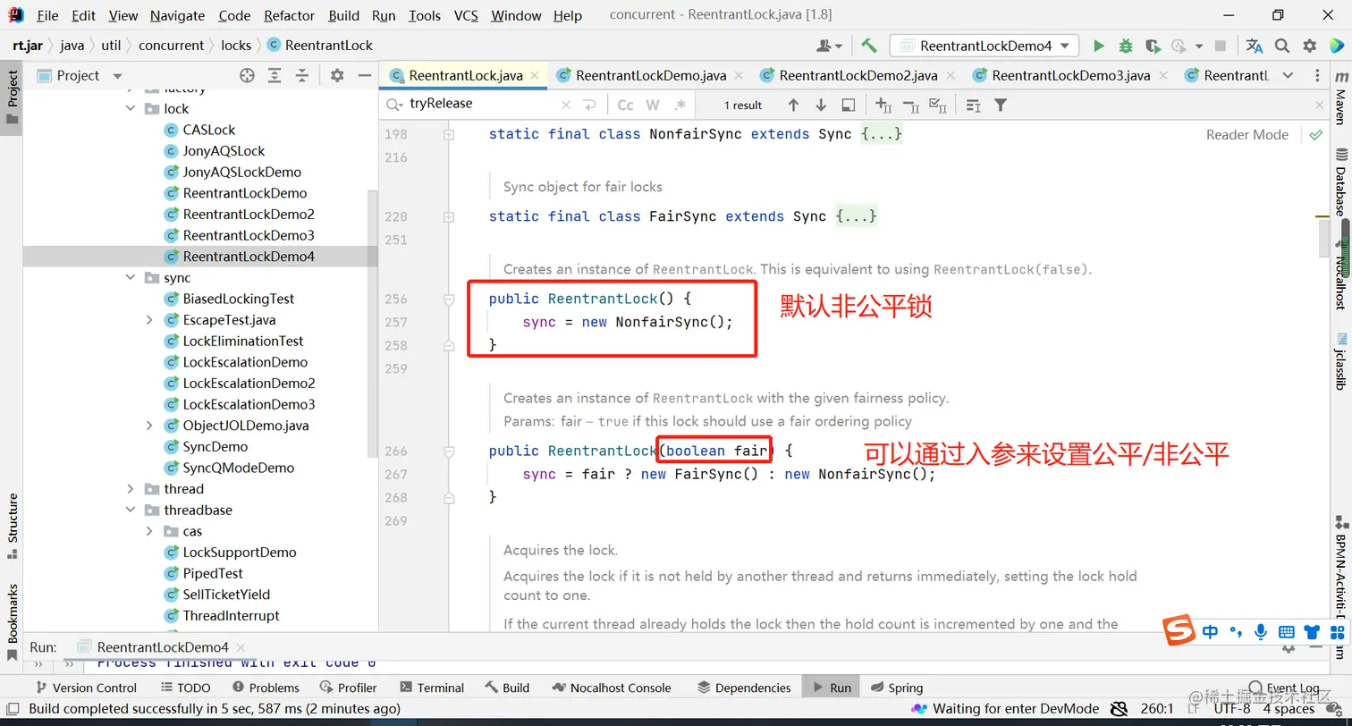The width and height of the screenshot is (1352, 726).
Task: Fold FairSync class code region
Action: point(448,217)
